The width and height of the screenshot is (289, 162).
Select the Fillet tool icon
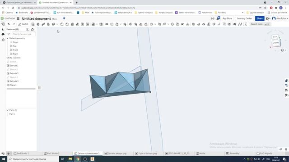[x=62, y=24]
